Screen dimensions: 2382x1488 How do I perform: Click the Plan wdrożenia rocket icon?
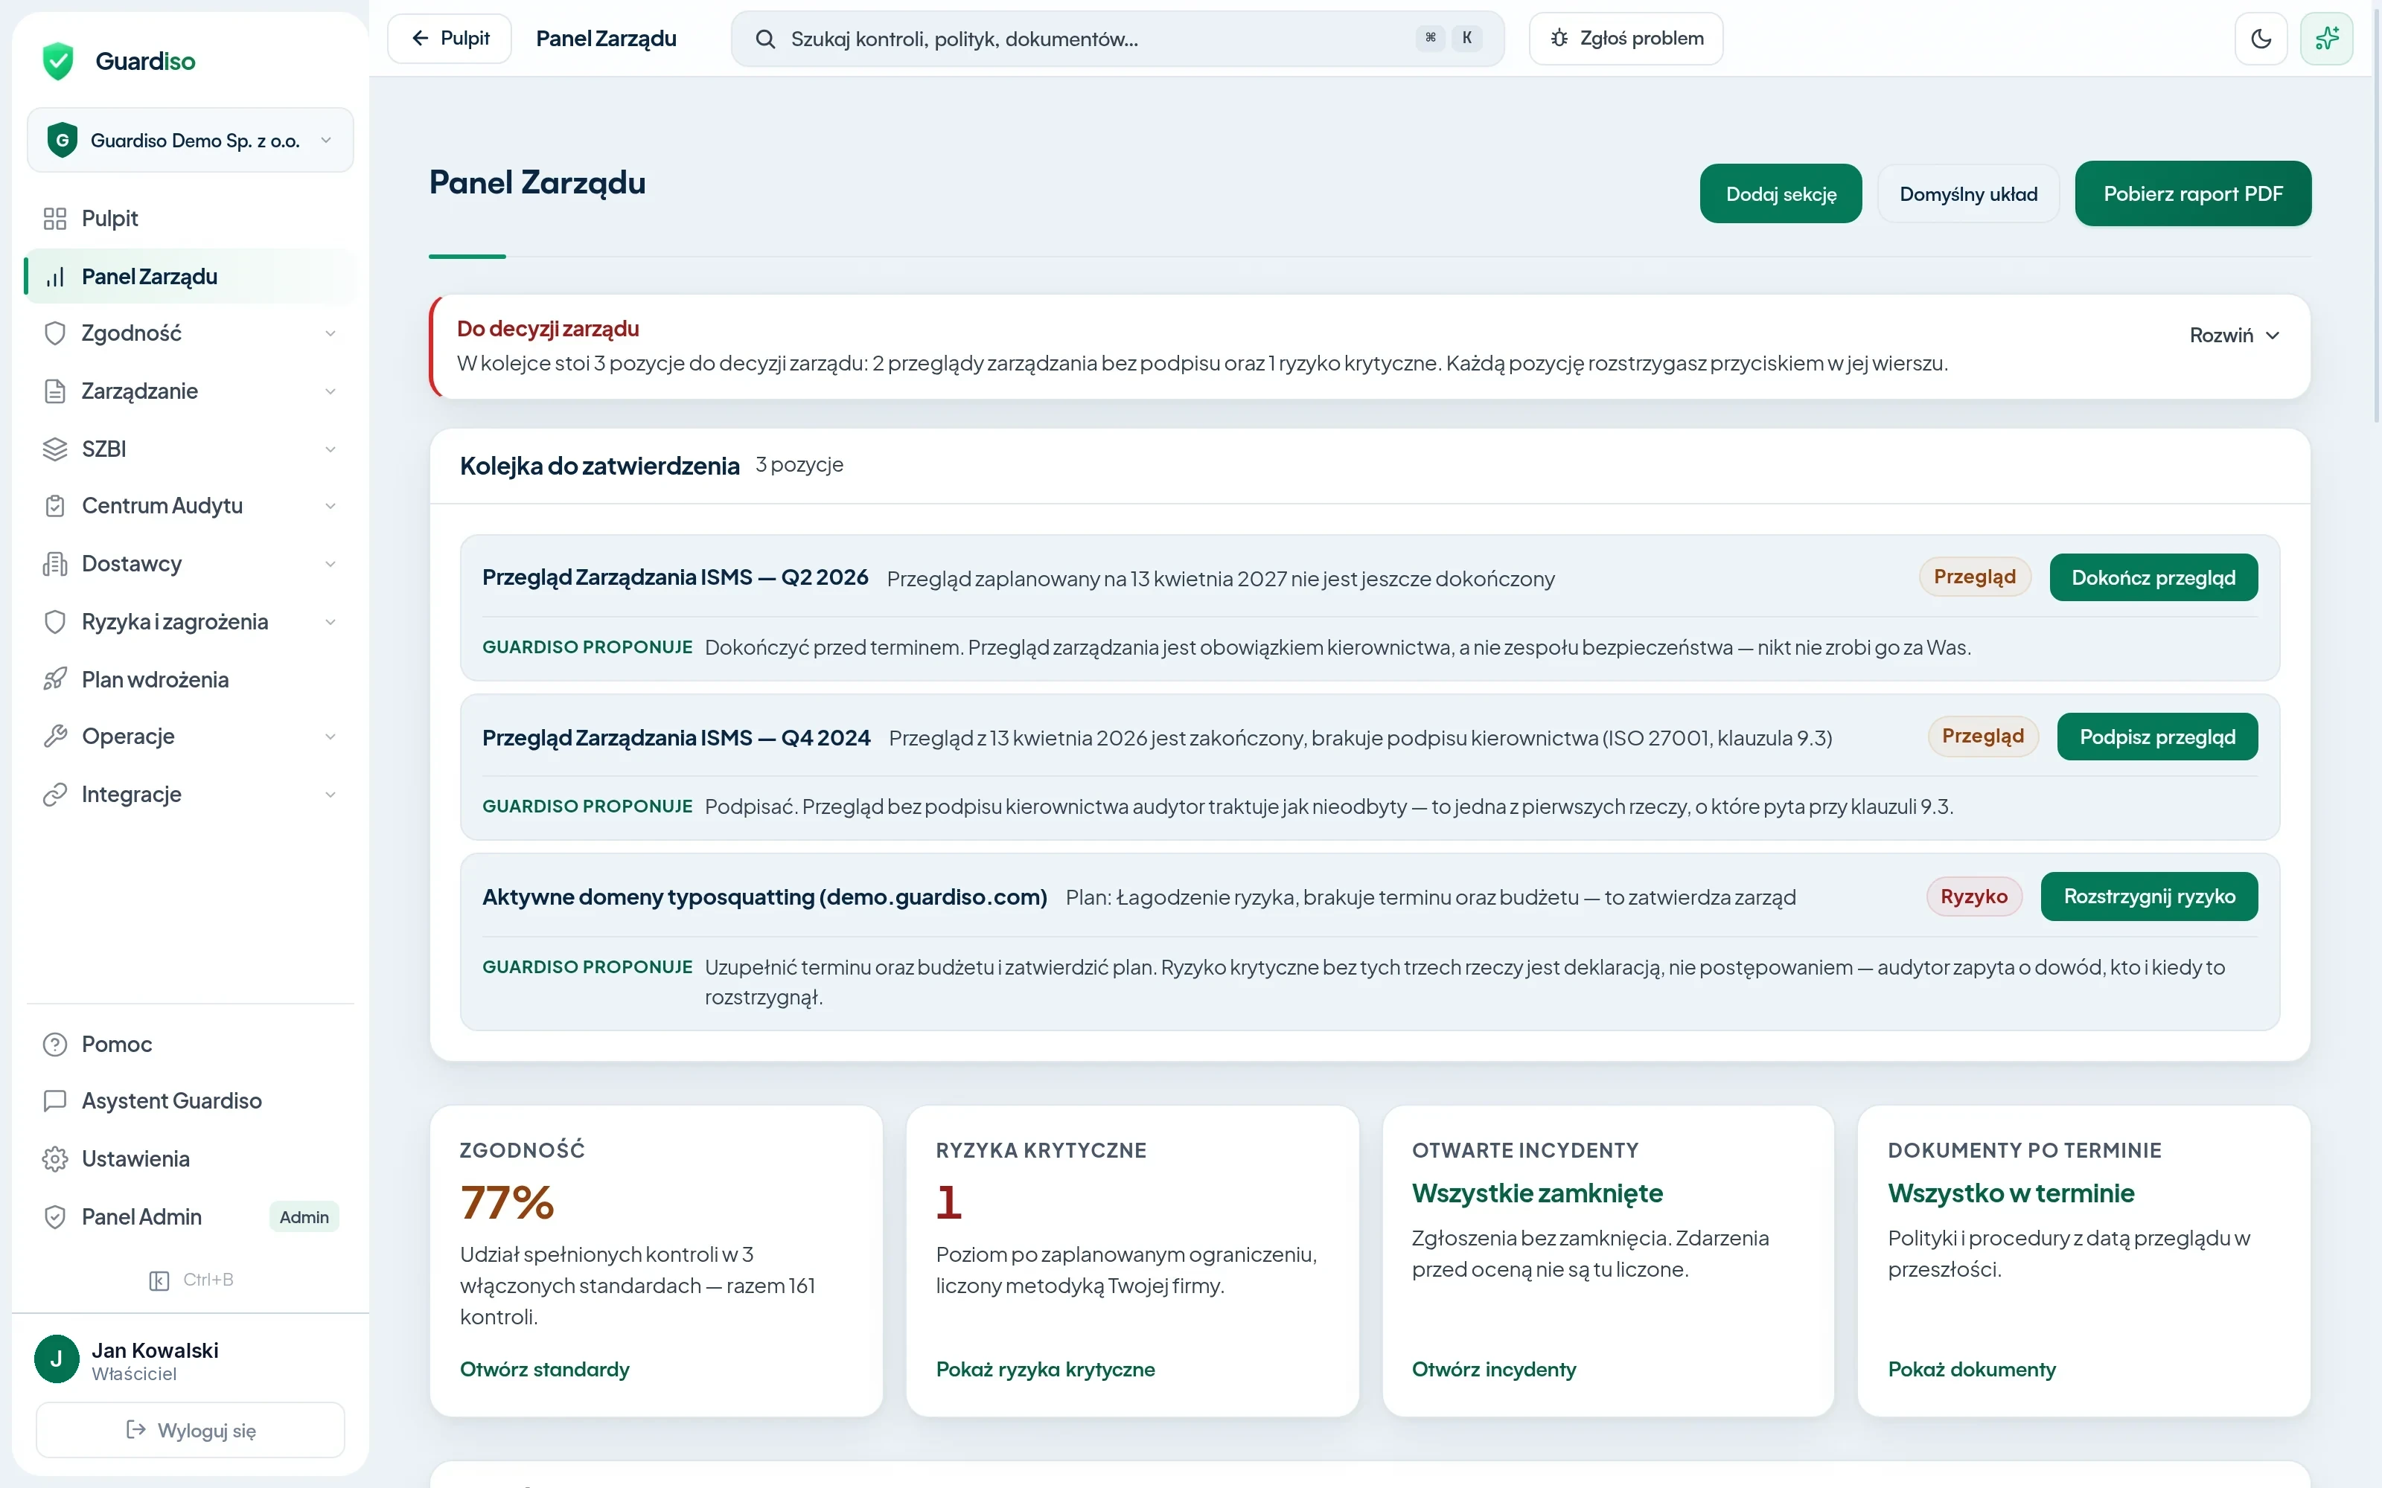55,679
